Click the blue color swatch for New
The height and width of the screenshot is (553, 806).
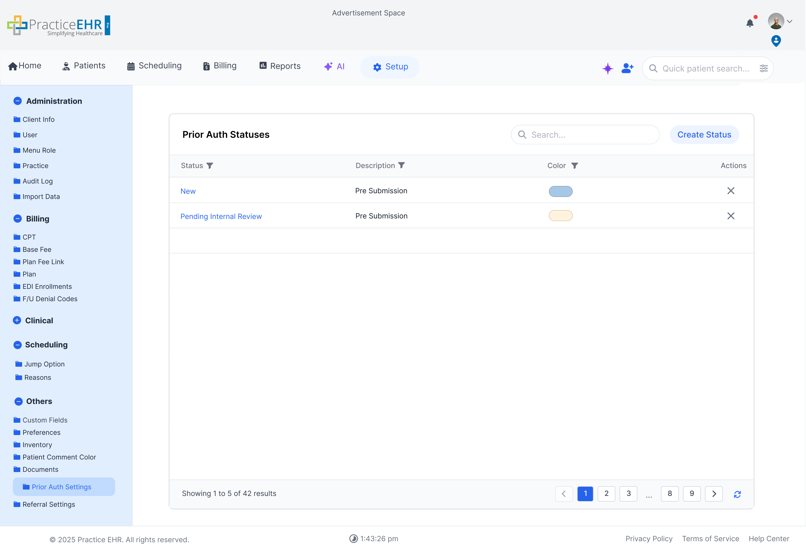561,191
